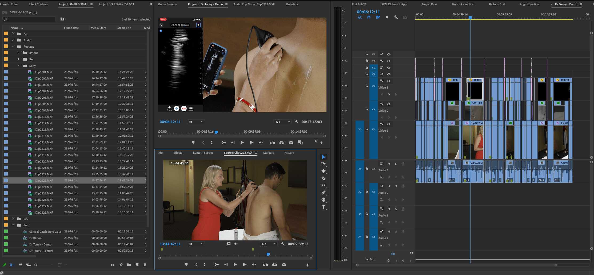Screen dimensions: 594x275
Task: Mute the Audio 2 track
Action: click(389, 186)
